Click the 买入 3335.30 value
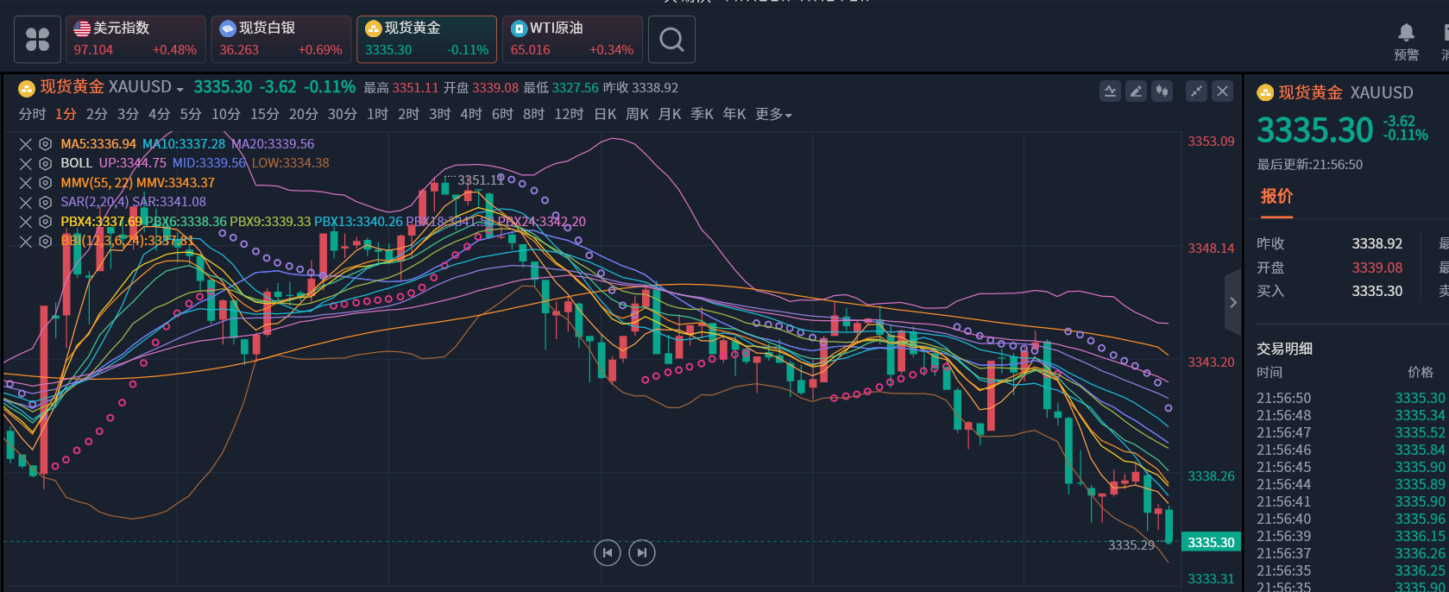Screen dimensions: 1449x592 coord(1377,291)
